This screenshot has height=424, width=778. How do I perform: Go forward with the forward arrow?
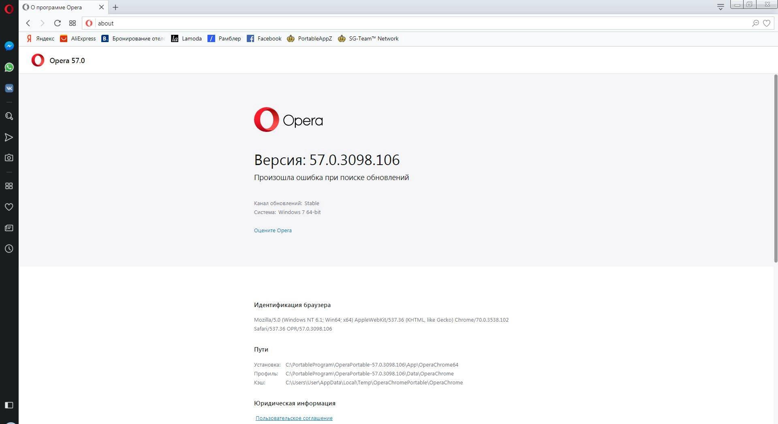point(42,23)
